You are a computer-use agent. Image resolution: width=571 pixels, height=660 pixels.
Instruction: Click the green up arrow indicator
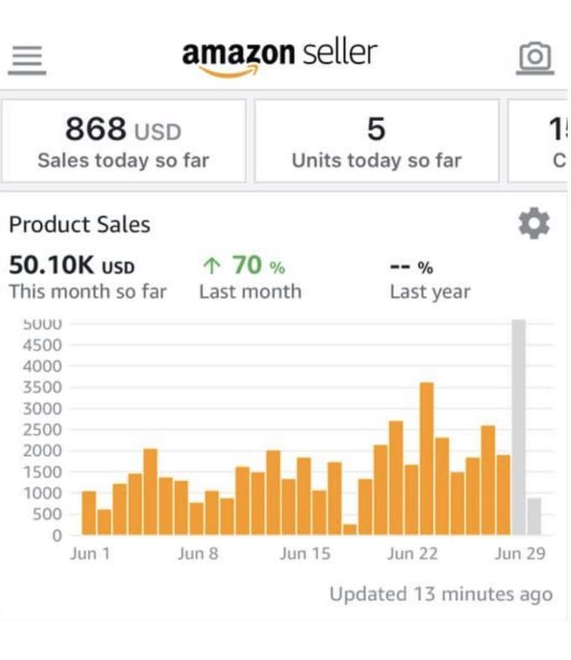[212, 266]
